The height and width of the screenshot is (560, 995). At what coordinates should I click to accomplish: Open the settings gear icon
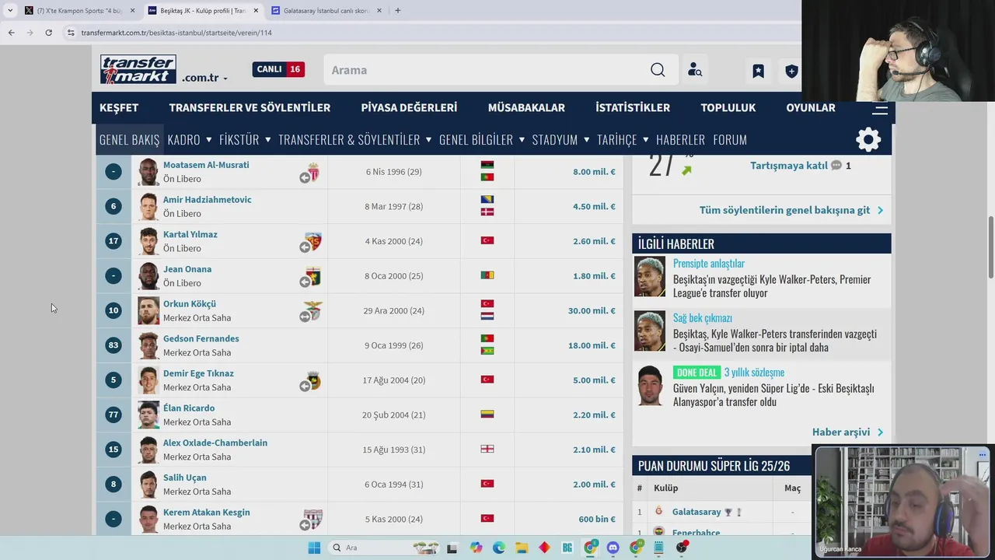[x=868, y=140]
